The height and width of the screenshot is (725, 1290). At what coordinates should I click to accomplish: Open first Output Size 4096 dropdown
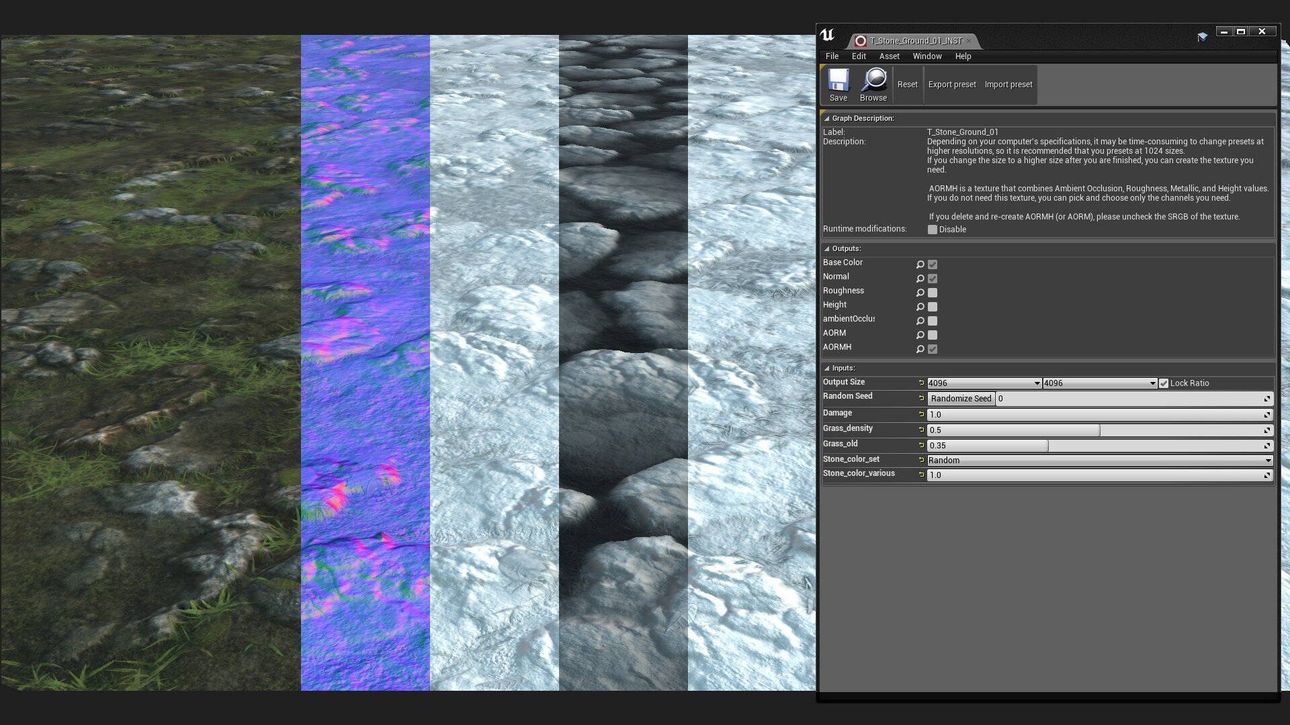point(984,383)
